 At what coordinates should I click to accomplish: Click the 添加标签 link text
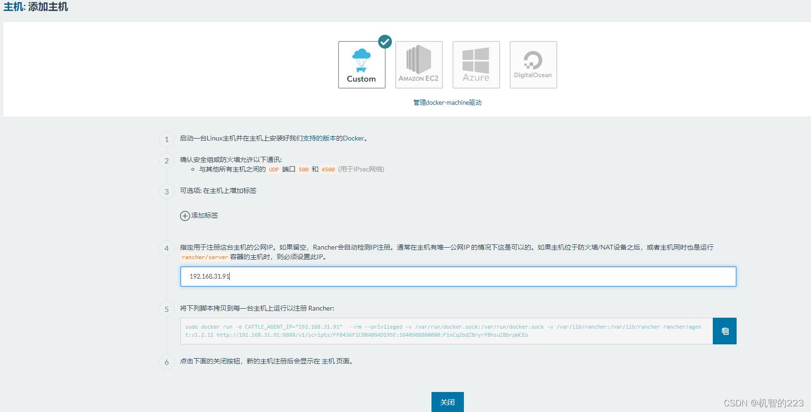tap(205, 216)
